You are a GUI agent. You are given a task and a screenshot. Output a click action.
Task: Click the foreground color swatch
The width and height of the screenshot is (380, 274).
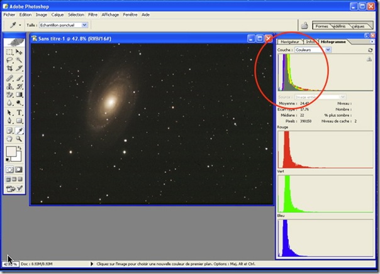[11, 151]
